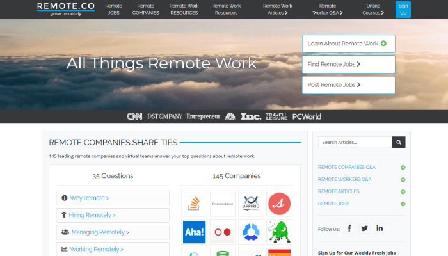Click the REMOTE COMPANIES Q&A sidebar link
This screenshot has width=448, height=256.
(x=347, y=167)
